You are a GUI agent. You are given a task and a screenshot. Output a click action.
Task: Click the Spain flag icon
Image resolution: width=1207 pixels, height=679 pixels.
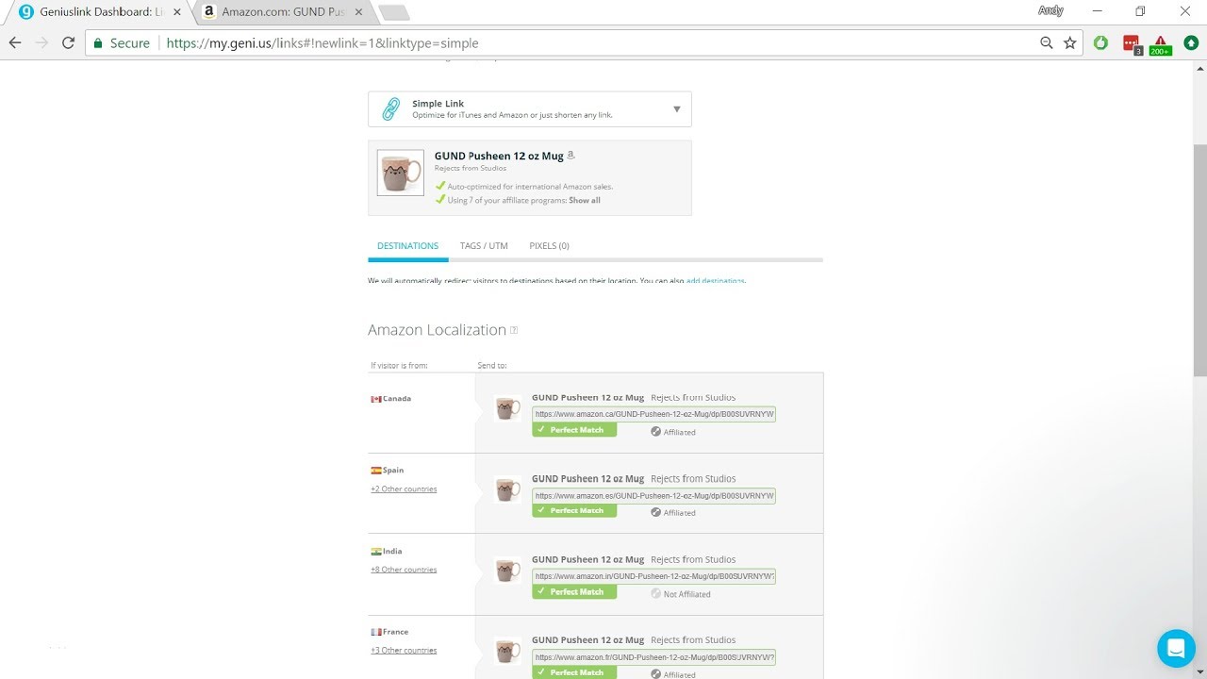[x=375, y=470]
